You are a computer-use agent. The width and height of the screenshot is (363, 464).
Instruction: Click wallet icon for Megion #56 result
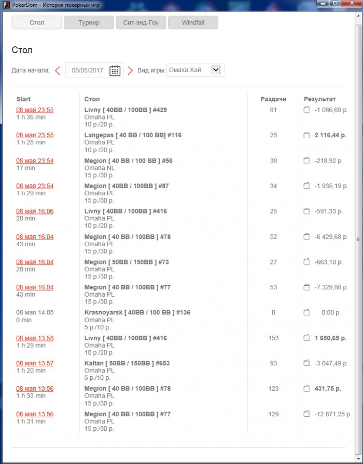coord(306,161)
